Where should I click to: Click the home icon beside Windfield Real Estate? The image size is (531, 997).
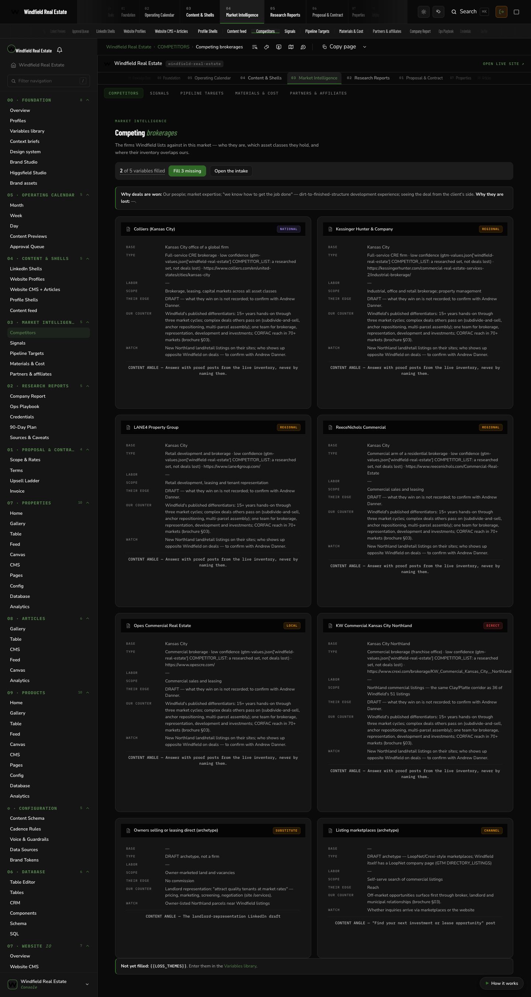(x=14, y=65)
